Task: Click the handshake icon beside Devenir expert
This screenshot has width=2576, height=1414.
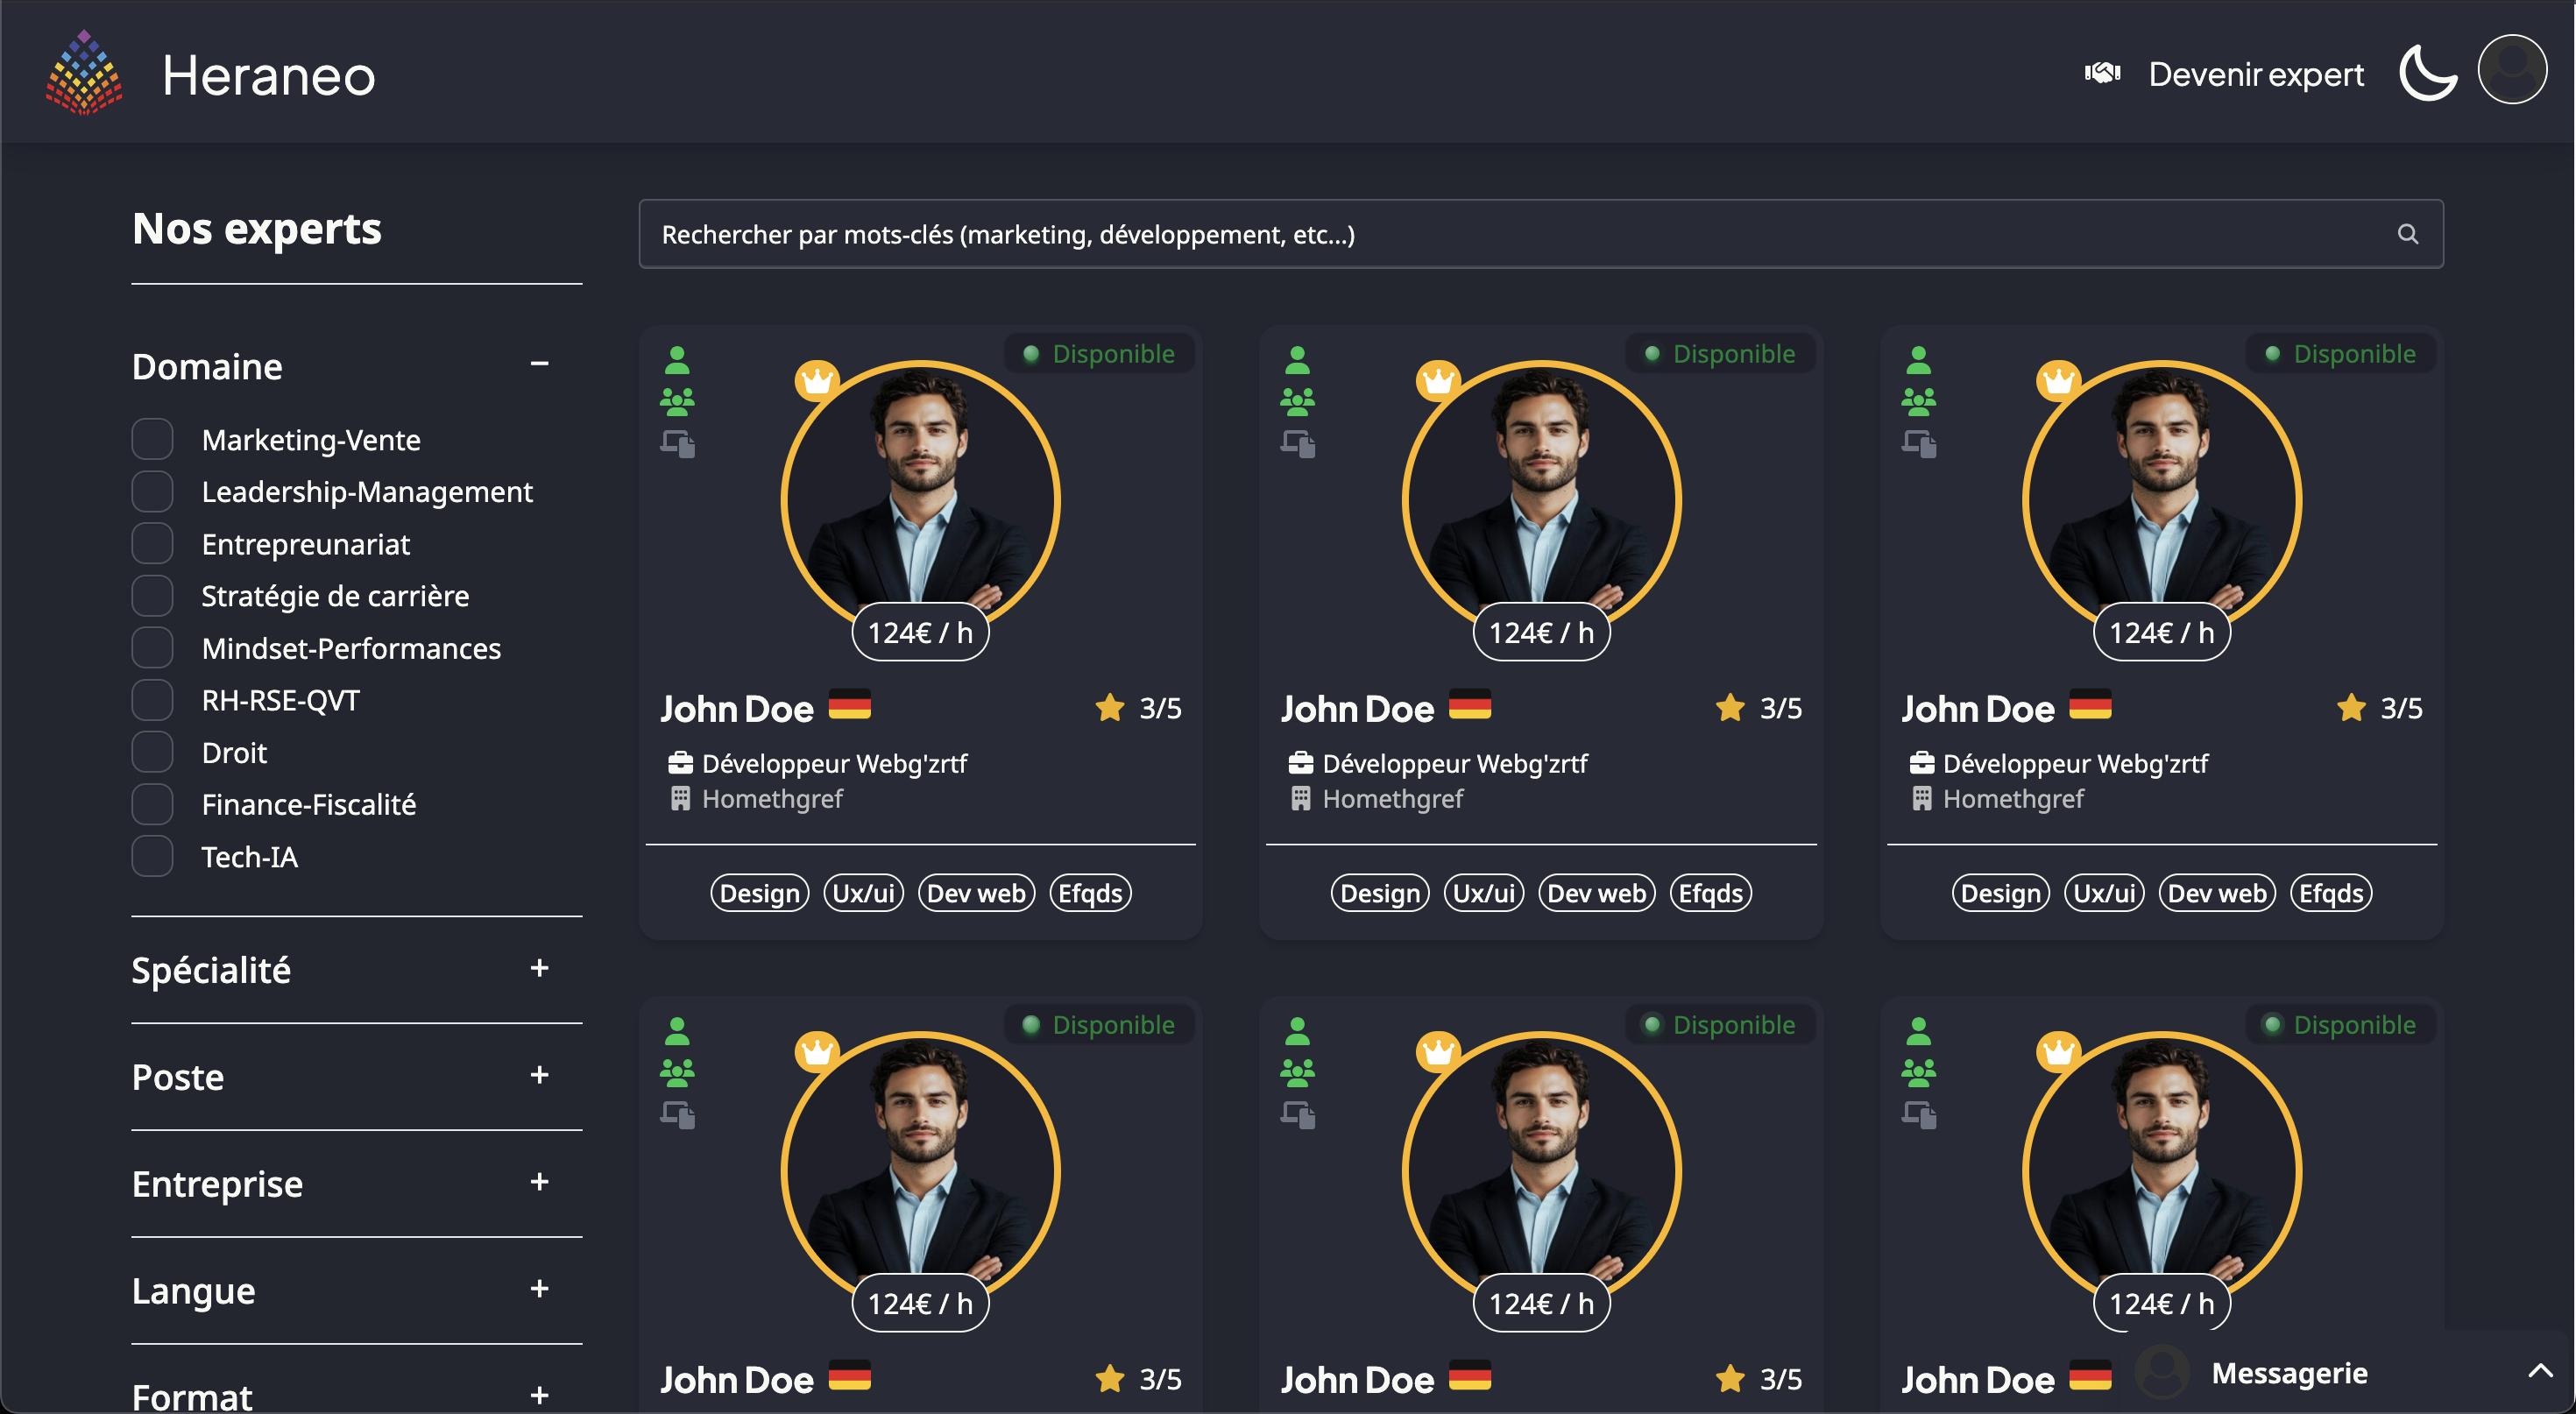Action: [x=2102, y=73]
